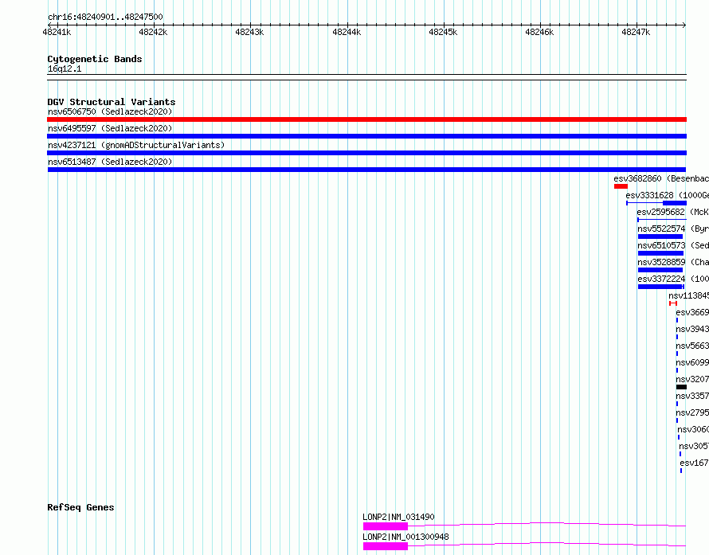Click the red bracket glyph under nsv113845
The width and height of the screenshot is (709, 555).
pyautogui.click(x=673, y=303)
